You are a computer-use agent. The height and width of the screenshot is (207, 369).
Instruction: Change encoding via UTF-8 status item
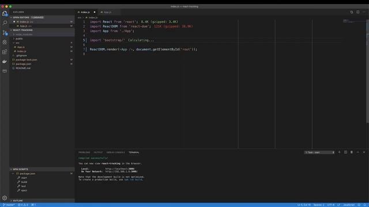point(331,205)
